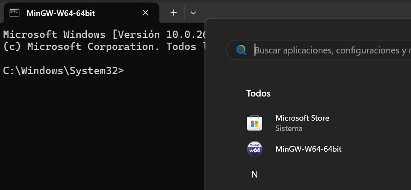The height and width of the screenshot is (190, 411).
Task: Launch MinGW-W64-64bit from the apps list
Action: (x=308, y=149)
